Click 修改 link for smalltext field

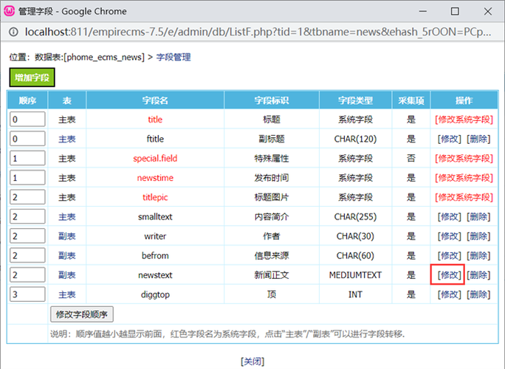pos(450,217)
